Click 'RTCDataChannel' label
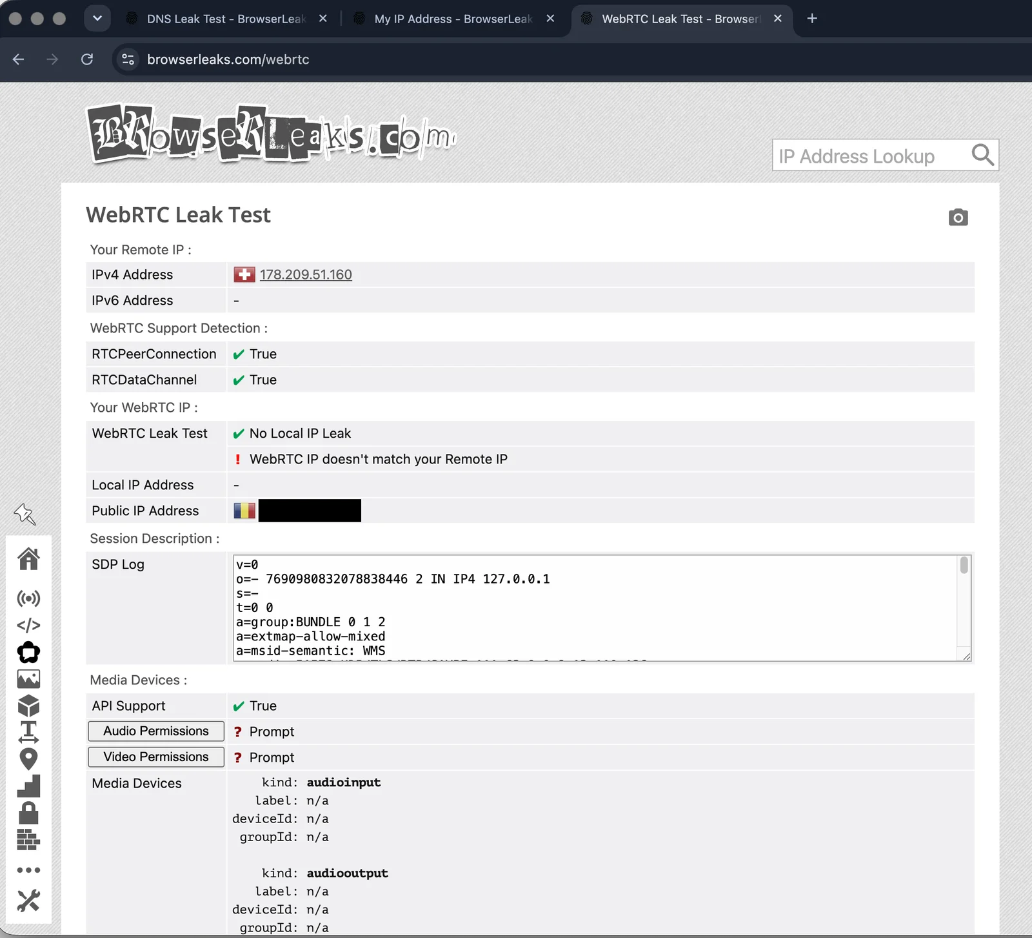Image resolution: width=1032 pixels, height=938 pixels. click(144, 380)
